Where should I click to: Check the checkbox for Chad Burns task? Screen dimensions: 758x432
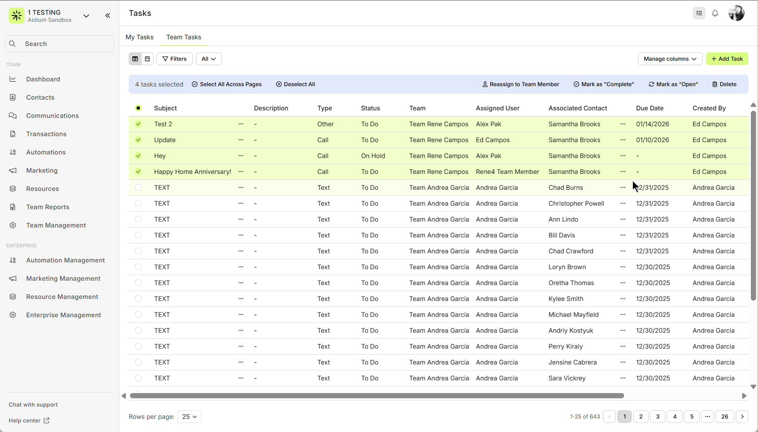(x=138, y=187)
